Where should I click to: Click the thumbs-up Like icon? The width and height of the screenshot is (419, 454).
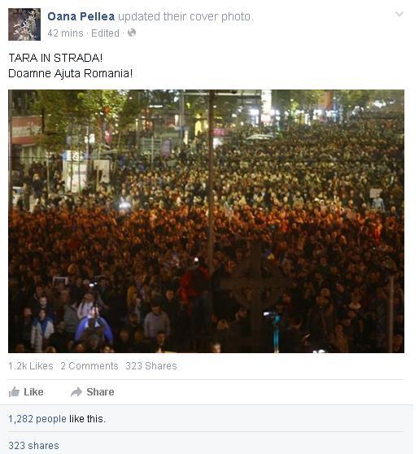[x=14, y=392]
